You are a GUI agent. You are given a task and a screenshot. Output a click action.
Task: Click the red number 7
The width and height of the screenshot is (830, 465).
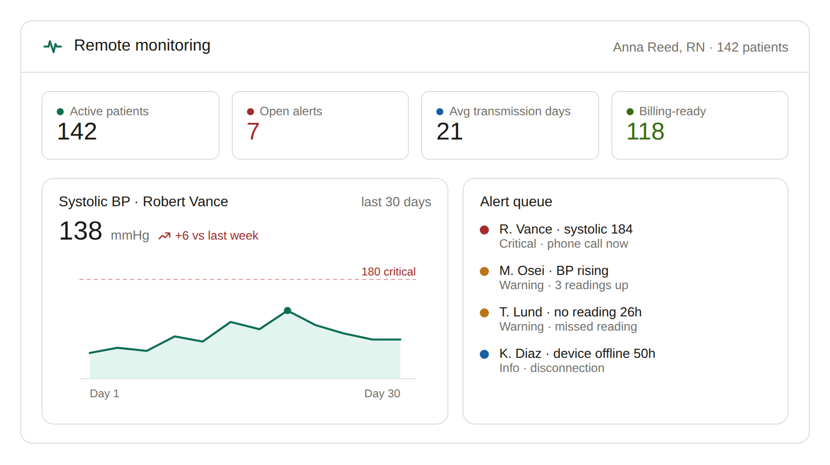(x=253, y=132)
